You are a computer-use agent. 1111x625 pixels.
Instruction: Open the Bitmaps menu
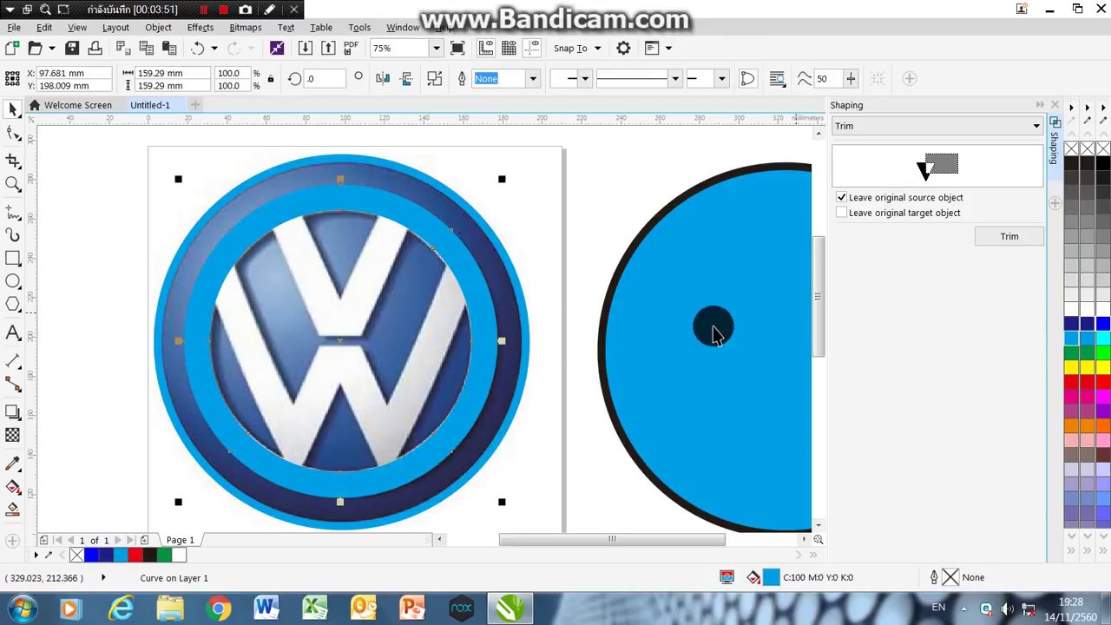coord(245,28)
